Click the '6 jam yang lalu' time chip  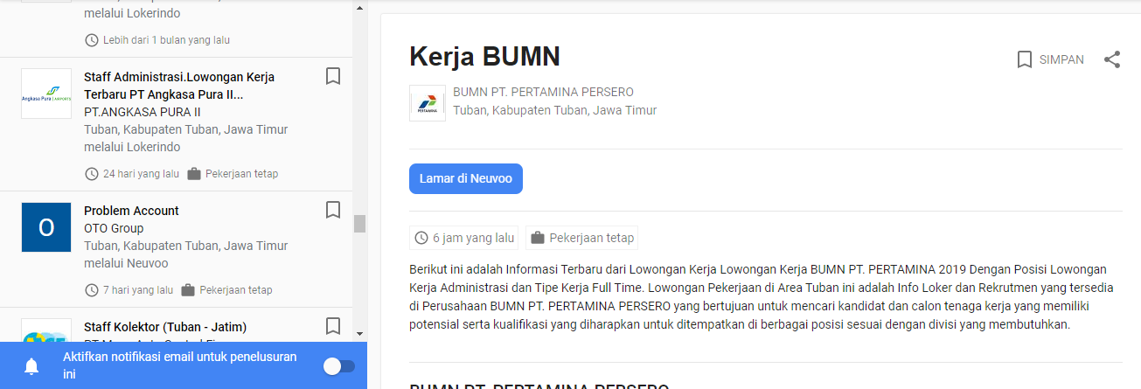point(464,238)
